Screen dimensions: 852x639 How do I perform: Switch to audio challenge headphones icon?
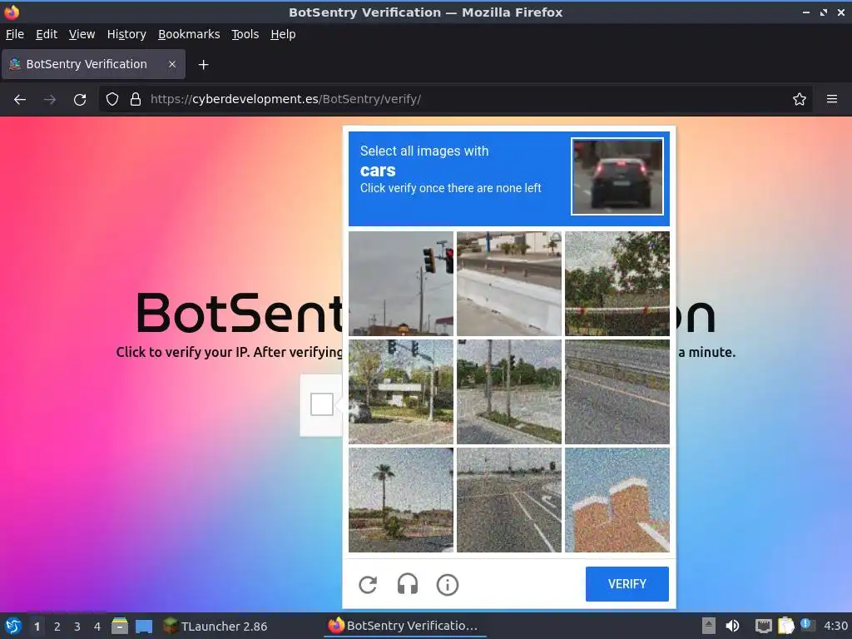click(x=408, y=585)
